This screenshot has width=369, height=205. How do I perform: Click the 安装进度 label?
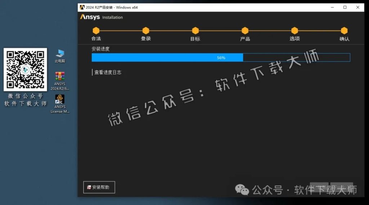point(101,49)
